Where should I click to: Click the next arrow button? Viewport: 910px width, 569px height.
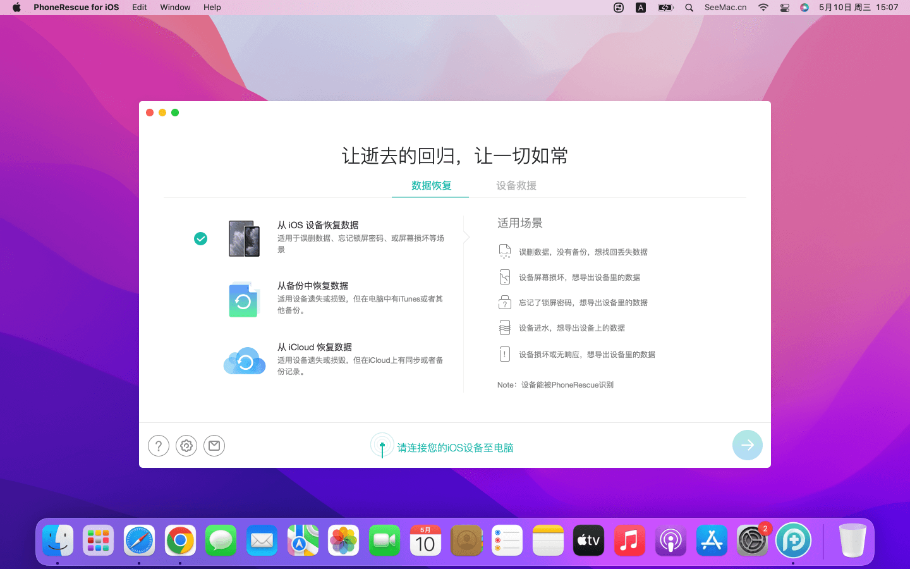(747, 445)
